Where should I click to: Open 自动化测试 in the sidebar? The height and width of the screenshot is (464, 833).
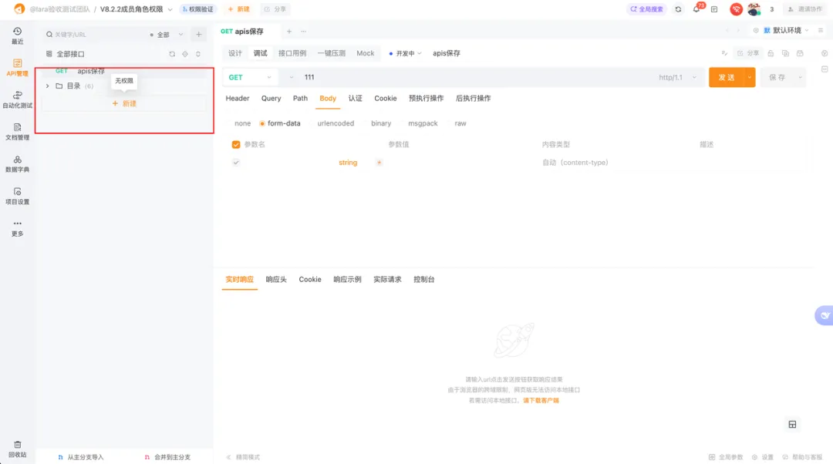tap(17, 99)
